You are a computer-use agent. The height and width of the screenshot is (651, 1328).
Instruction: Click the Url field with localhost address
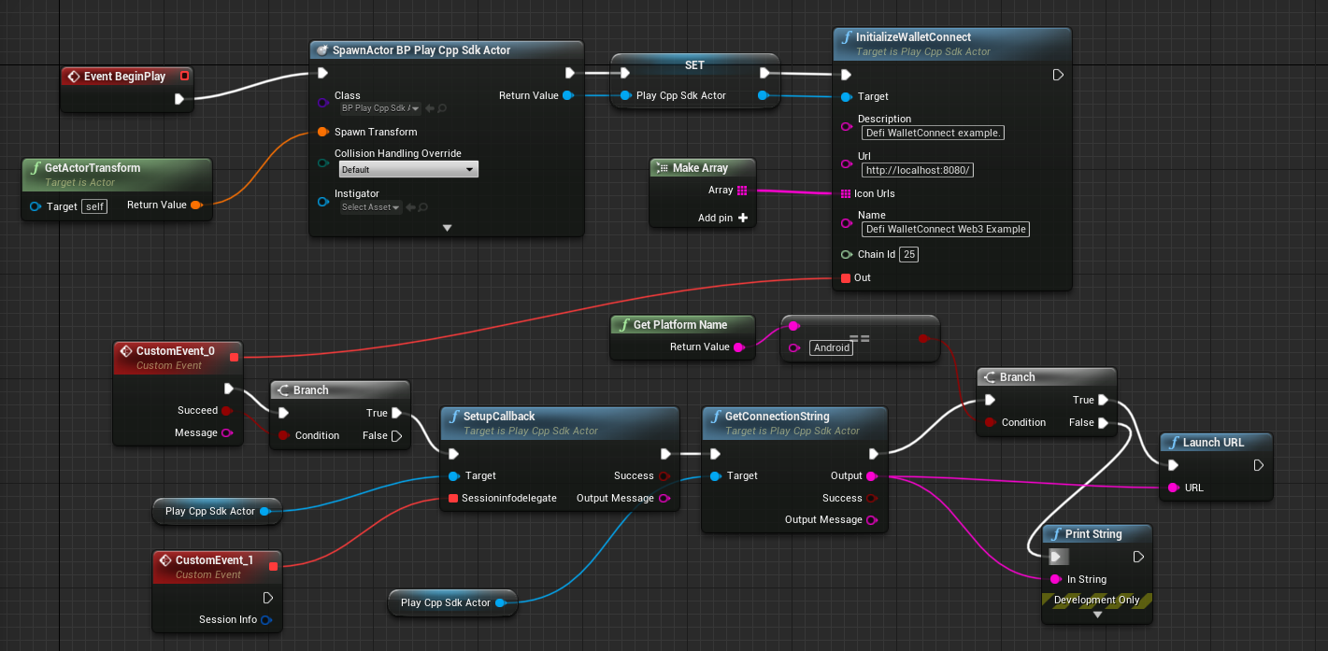coord(919,170)
